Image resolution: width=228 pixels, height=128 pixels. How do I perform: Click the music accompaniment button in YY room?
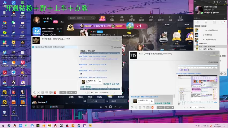click(x=54, y=107)
